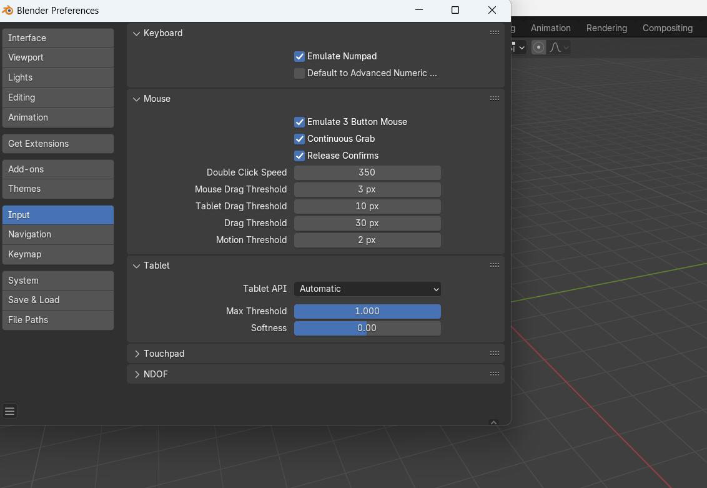Click the NDOF panel drag grip
The height and width of the screenshot is (488, 707).
(495, 374)
